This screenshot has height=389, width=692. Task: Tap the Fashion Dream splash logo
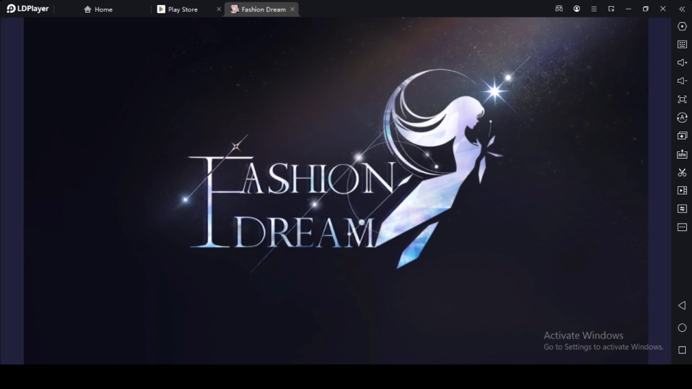[x=345, y=167]
